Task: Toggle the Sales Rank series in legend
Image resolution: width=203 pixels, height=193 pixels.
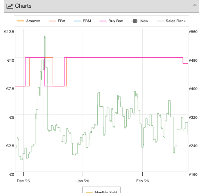Action: [171, 21]
